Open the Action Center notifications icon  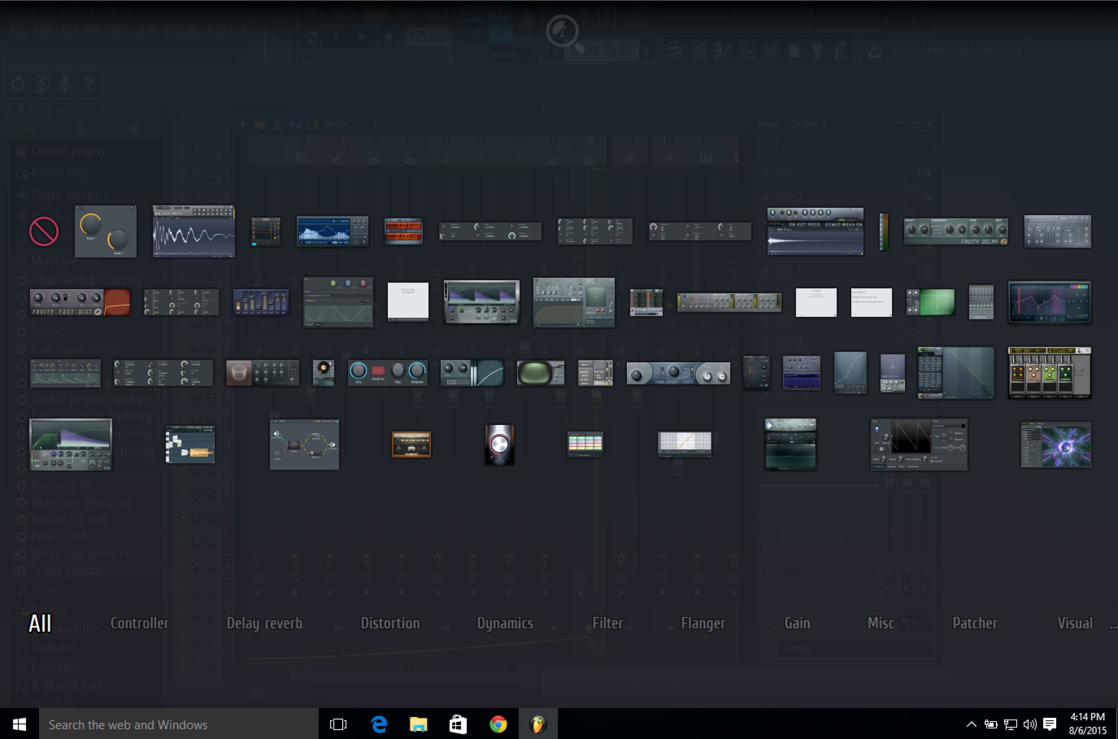(x=1050, y=724)
